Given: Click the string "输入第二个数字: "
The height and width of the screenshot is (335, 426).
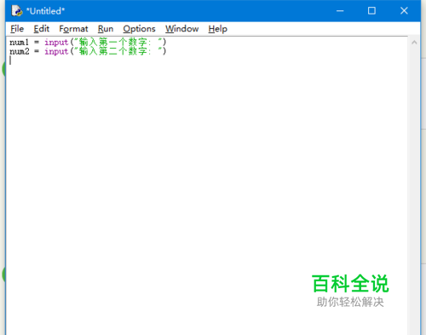Looking at the screenshot, I should (118, 51).
